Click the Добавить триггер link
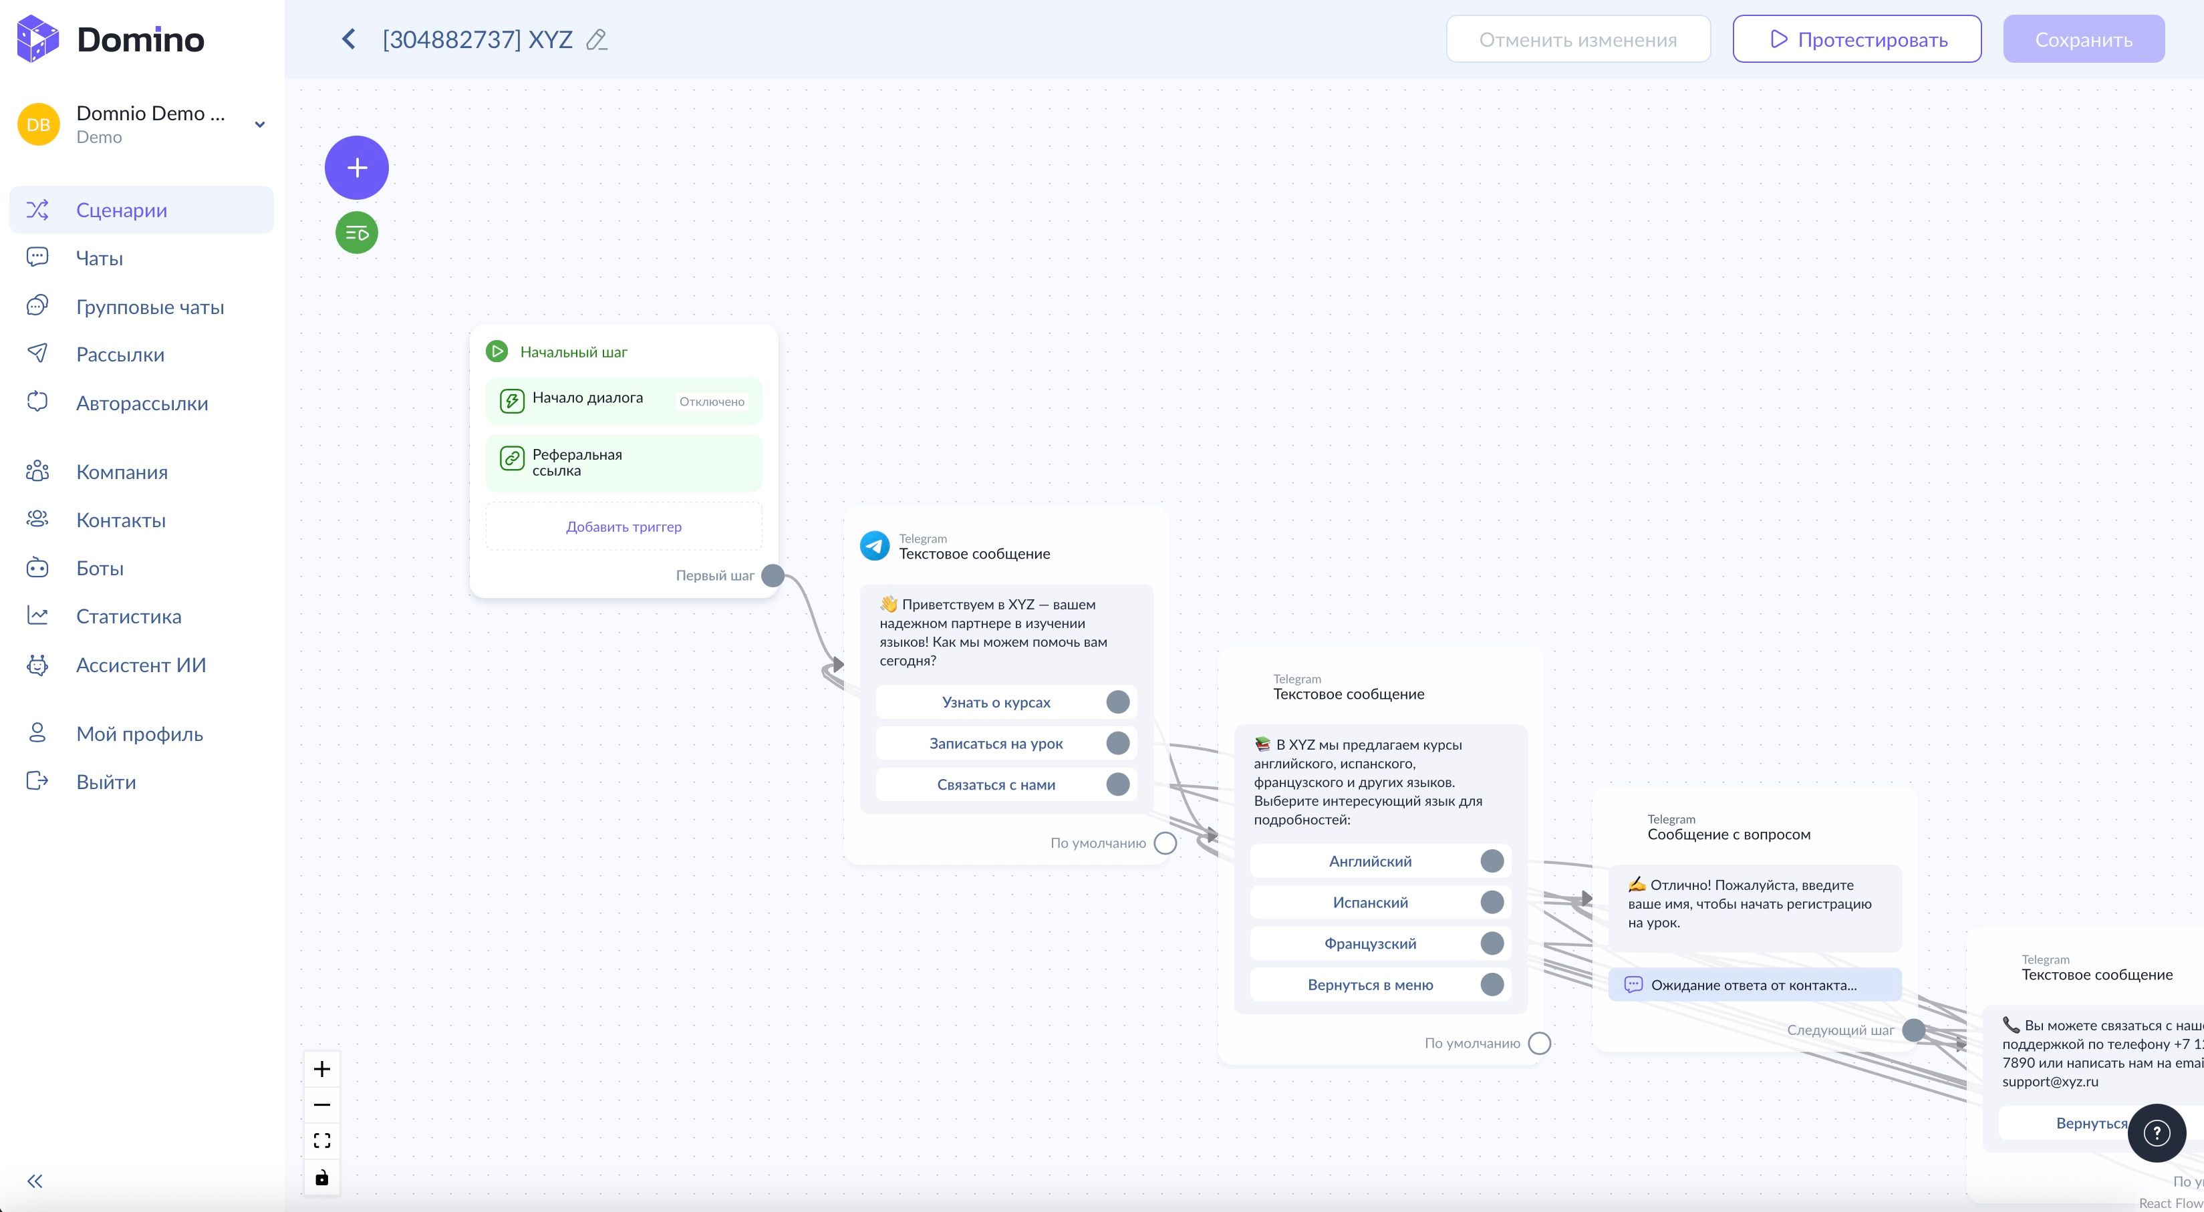Viewport: 2204px width, 1212px height. [x=623, y=527]
